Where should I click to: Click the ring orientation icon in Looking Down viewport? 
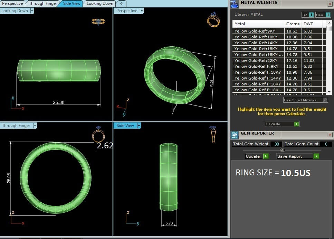(98, 21)
